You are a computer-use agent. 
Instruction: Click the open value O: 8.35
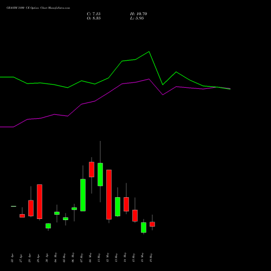pyautogui.click(x=94, y=18)
